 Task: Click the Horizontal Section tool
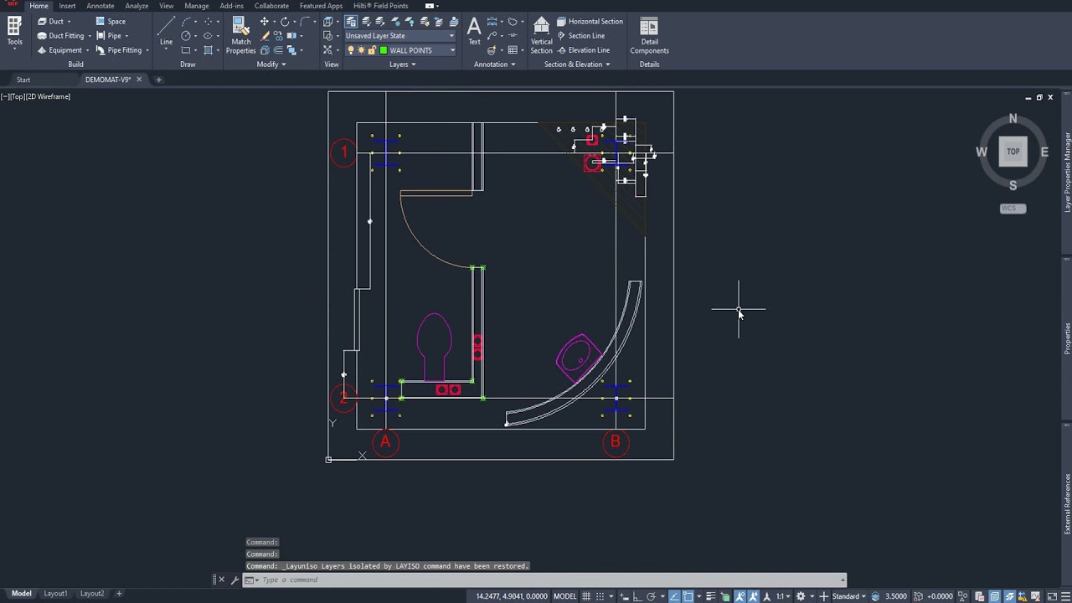tap(590, 21)
